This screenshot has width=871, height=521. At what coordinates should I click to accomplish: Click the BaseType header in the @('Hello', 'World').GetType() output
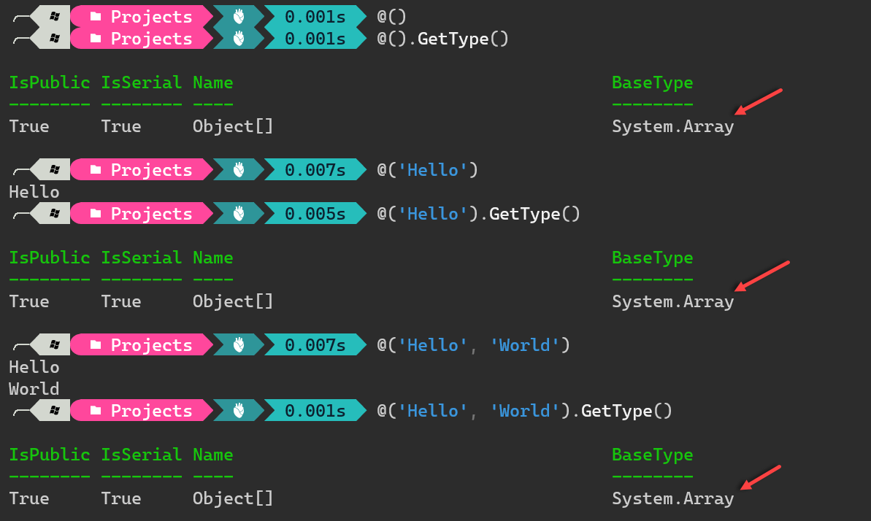[652, 455]
